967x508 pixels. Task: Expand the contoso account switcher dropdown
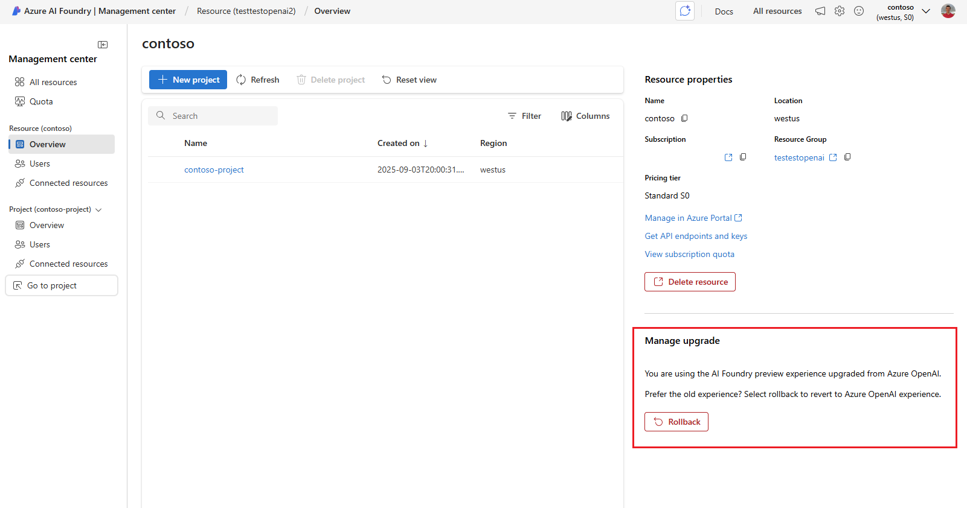coord(926,11)
